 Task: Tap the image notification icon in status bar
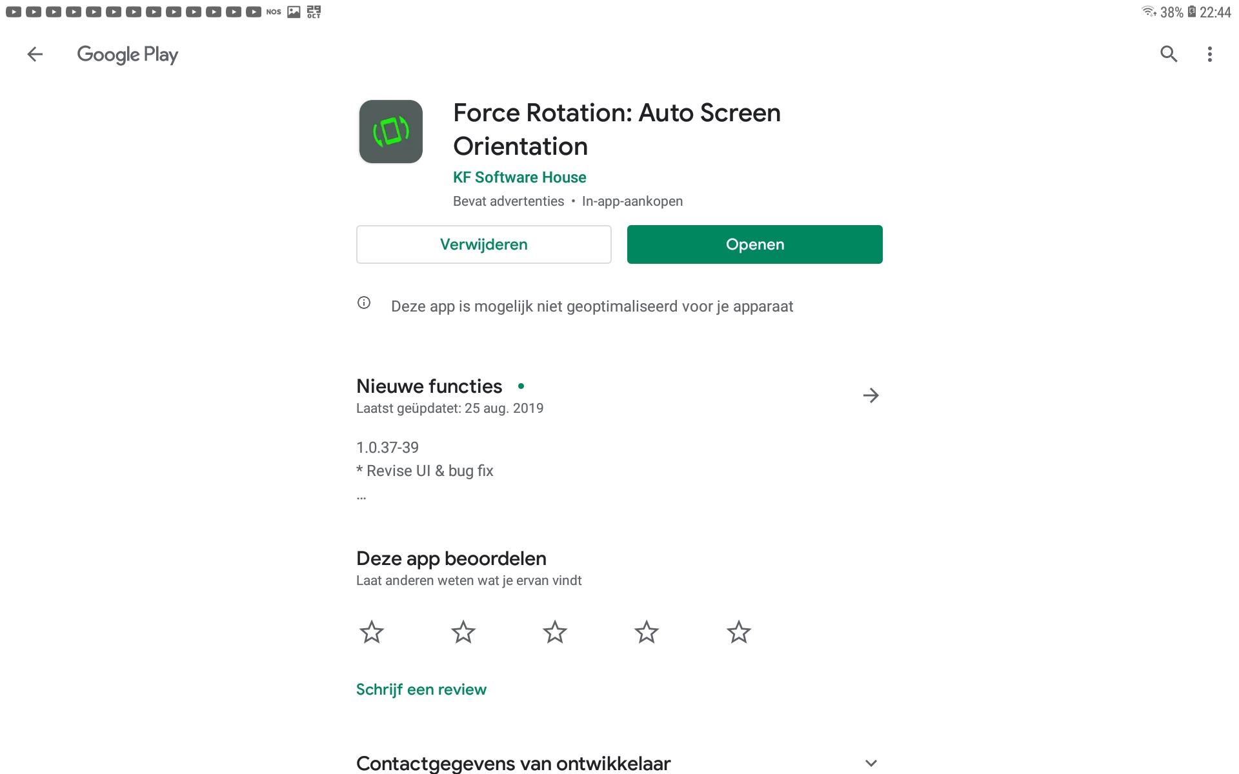click(x=294, y=12)
